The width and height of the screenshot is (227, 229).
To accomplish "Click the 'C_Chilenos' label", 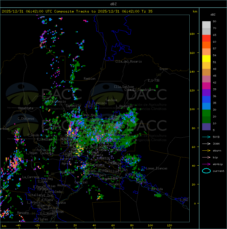I will (26, 119).
